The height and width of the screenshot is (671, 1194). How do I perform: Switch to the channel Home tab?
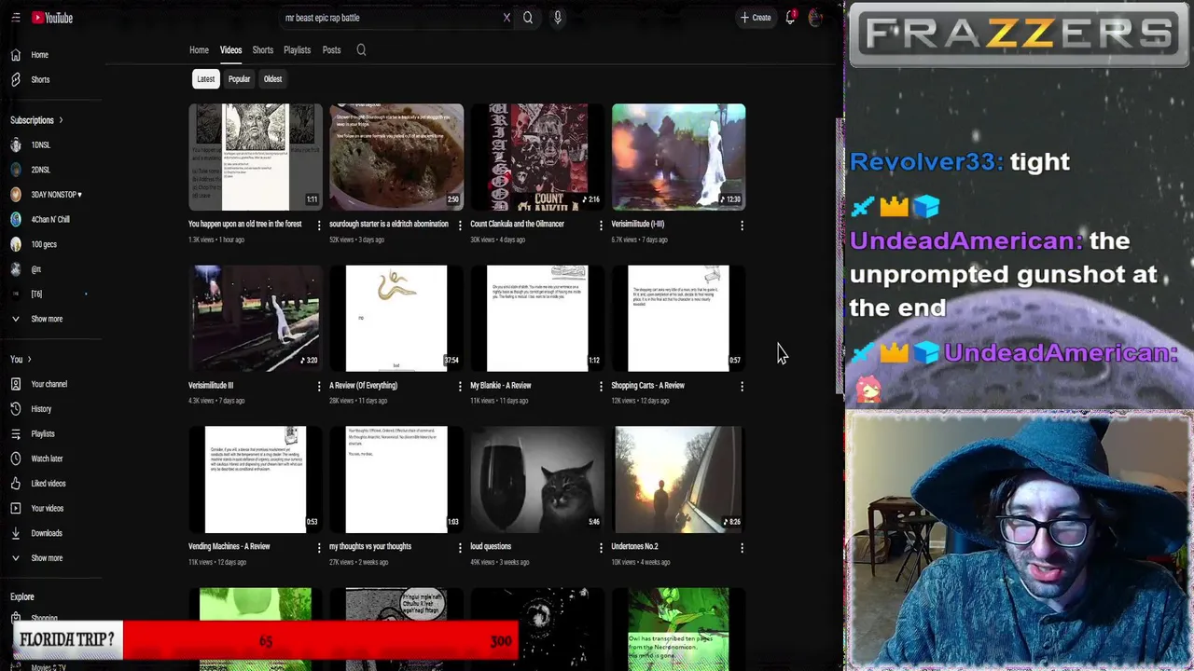tap(199, 50)
